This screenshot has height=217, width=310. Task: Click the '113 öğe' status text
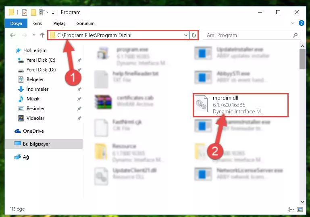point(17,209)
